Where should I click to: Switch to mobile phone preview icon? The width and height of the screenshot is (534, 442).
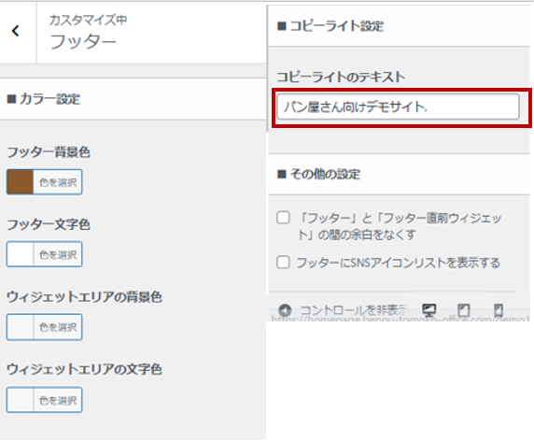pos(499,310)
